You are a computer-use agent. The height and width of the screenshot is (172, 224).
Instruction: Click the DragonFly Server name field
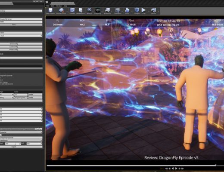[21, 19]
